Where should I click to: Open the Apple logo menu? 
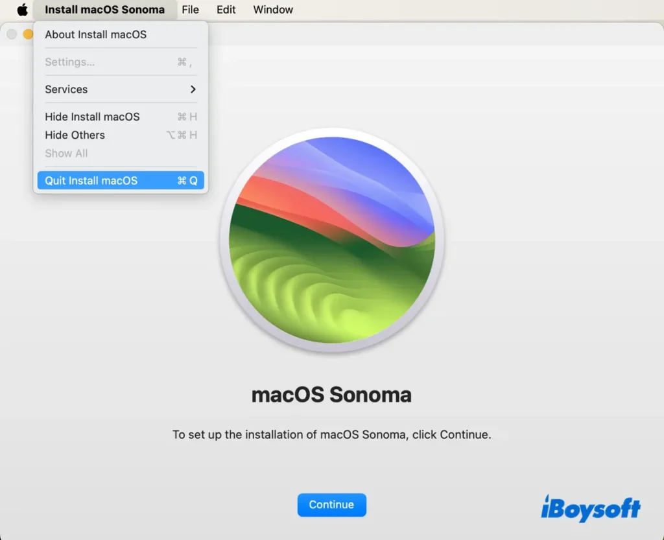pyautogui.click(x=23, y=9)
